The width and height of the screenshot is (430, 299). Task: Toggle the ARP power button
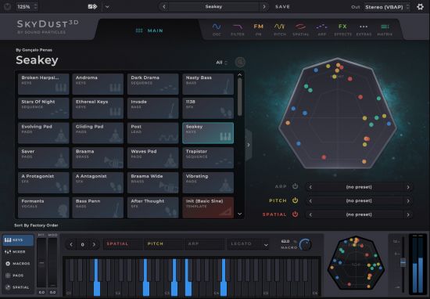coord(295,186)
